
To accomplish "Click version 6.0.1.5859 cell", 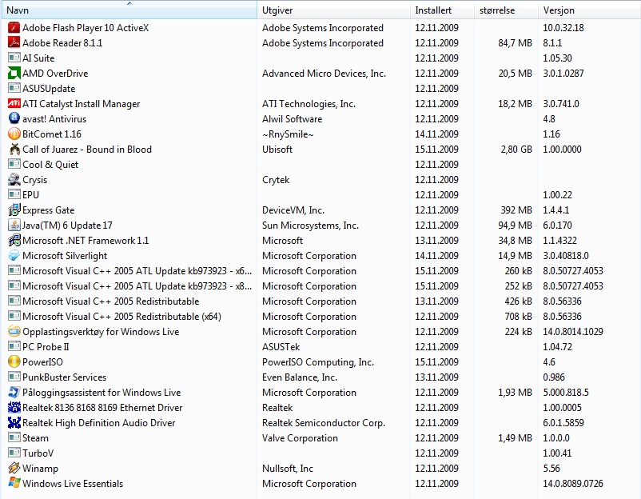I will [563, 423].
